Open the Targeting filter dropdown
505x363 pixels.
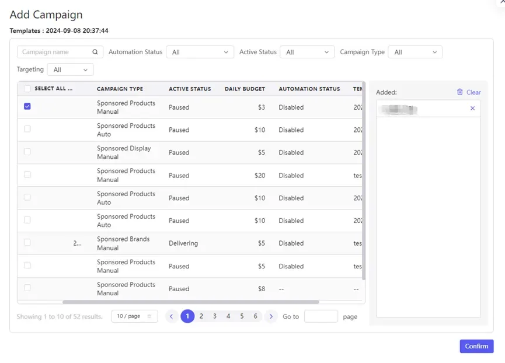[x=70, y=69]
